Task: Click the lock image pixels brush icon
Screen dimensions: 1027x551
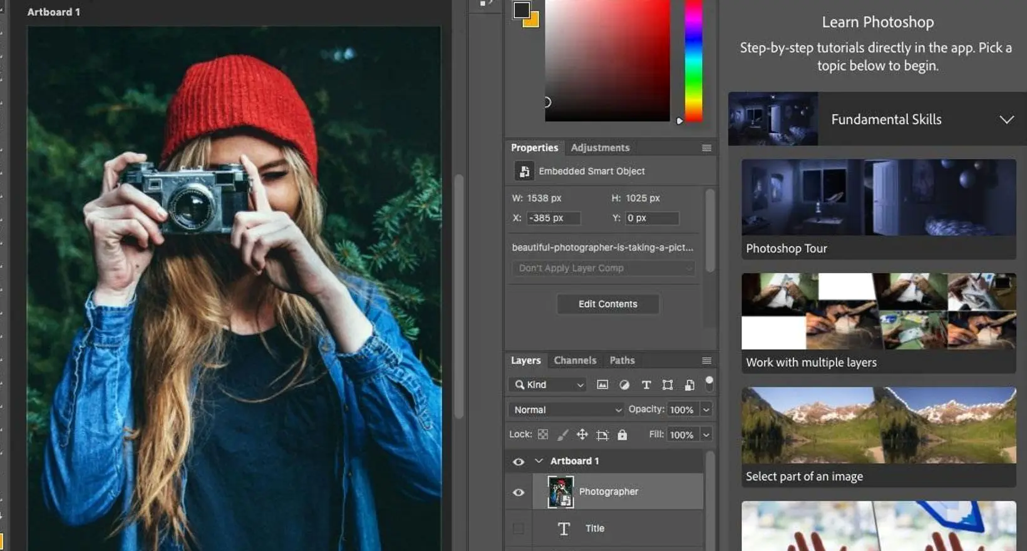Action: pos(563,435)
